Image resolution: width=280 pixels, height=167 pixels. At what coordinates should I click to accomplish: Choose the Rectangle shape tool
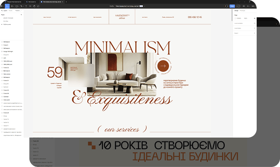16,6
